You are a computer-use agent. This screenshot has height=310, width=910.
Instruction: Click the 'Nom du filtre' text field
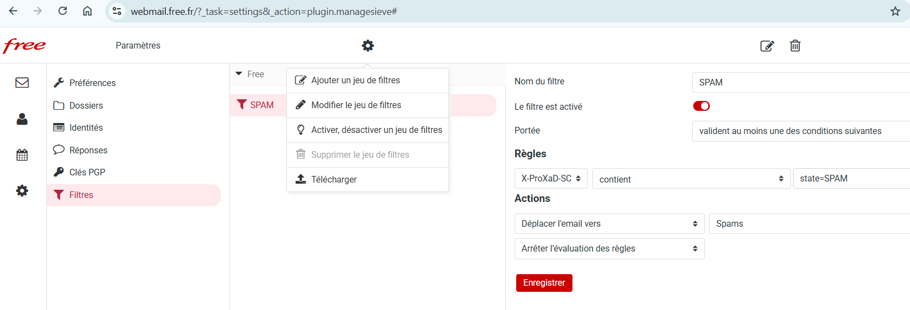(x=801, y=82)
